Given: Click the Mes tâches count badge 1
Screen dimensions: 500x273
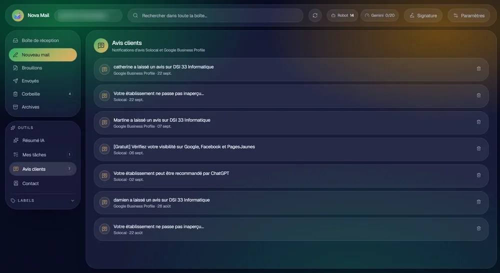Looking at the screenshot, I should [69, 155].
